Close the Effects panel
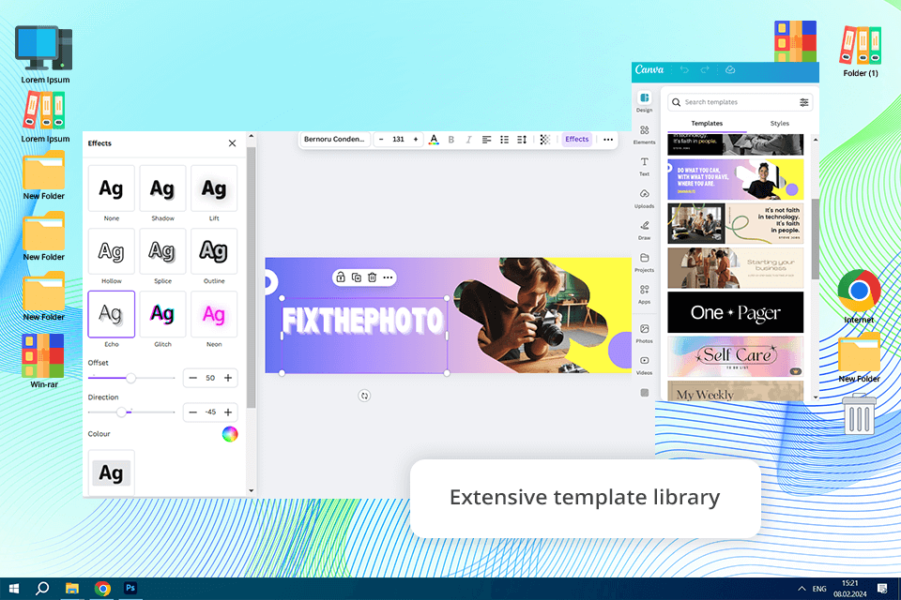The image size is (901, 600). (x=232, y=142)
